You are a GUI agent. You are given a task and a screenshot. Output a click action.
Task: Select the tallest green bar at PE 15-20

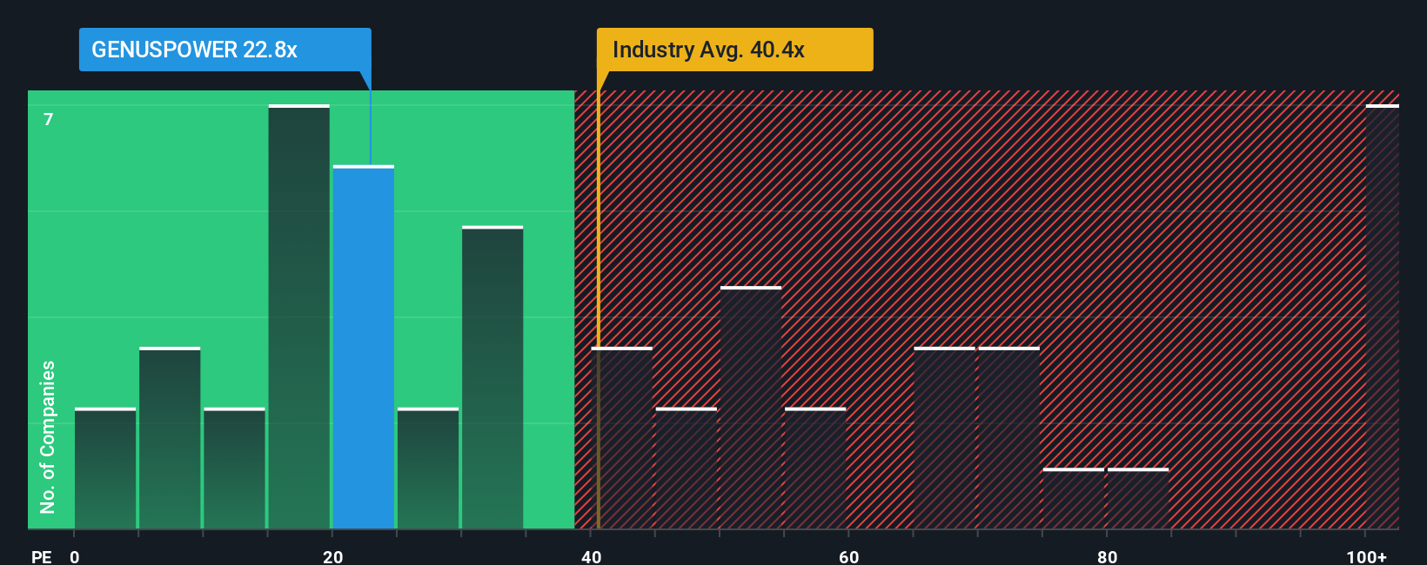299,316
